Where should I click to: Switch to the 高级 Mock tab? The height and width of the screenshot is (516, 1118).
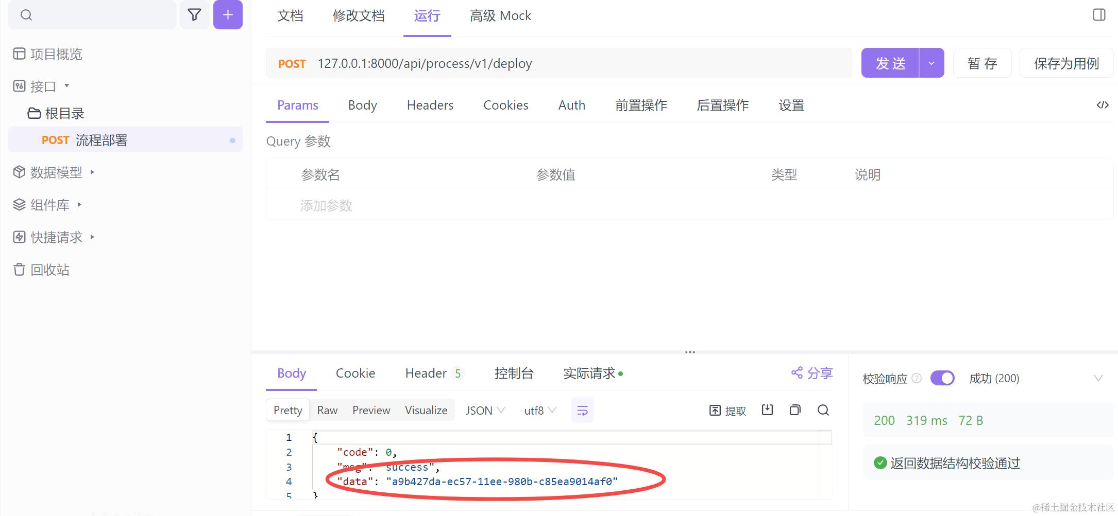(x=500, y=16)
